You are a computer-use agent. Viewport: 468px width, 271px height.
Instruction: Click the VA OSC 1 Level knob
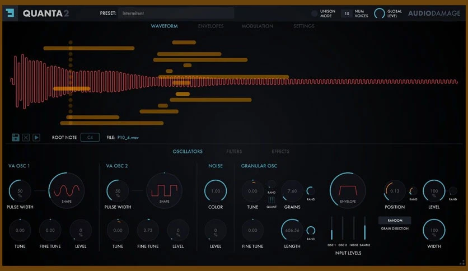click(x=81, y=231)
